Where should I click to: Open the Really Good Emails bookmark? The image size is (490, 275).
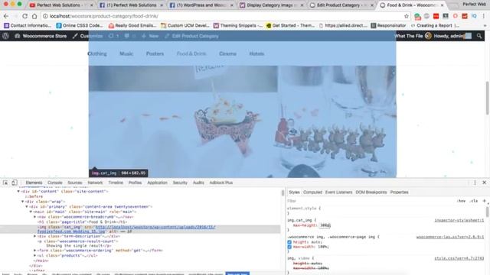coord(132,25)
